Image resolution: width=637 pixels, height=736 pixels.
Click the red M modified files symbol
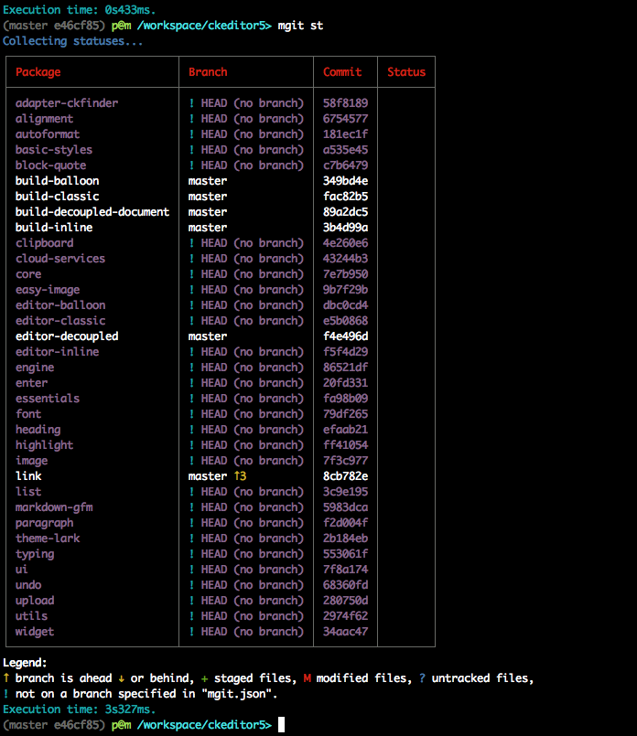[x=307, y=678]
